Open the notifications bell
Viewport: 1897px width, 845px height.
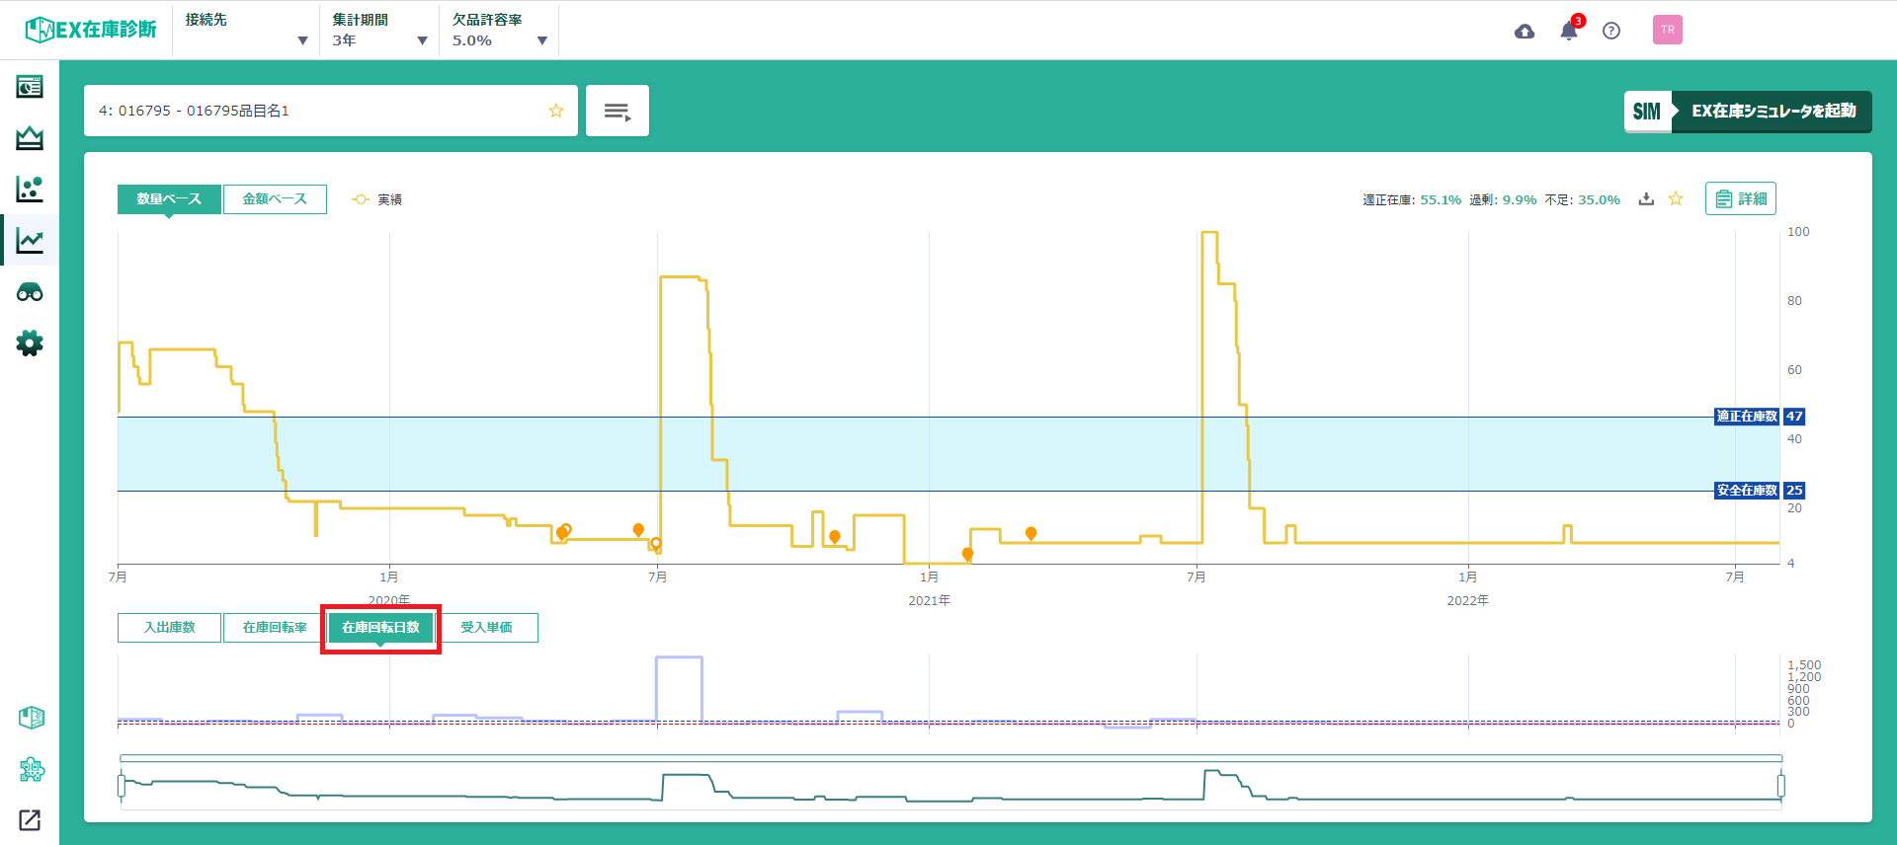coord(1569,31)
